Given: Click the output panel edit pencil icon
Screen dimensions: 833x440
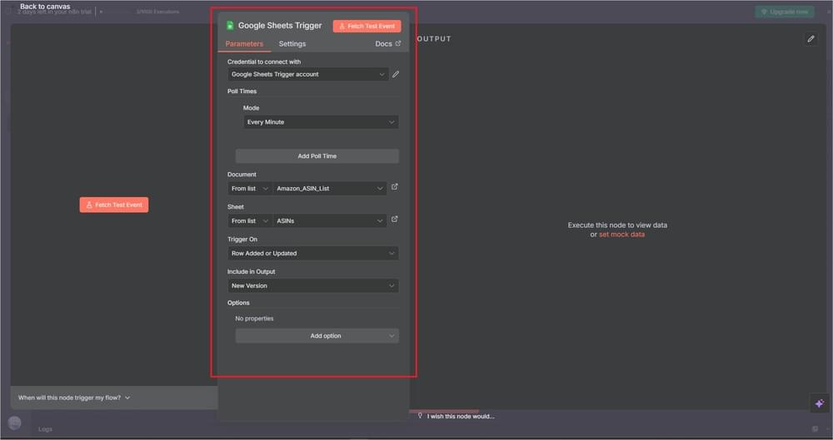Looking at the screenshot, I should point(811,39).
